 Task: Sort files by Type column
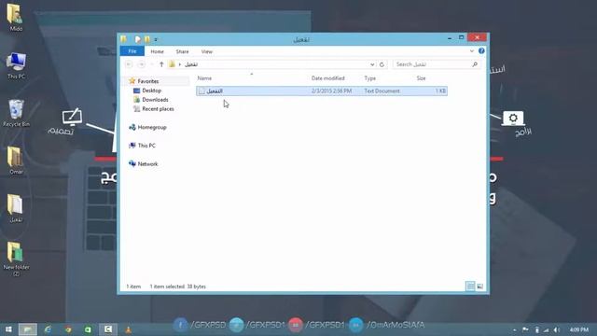pos(369,78)
